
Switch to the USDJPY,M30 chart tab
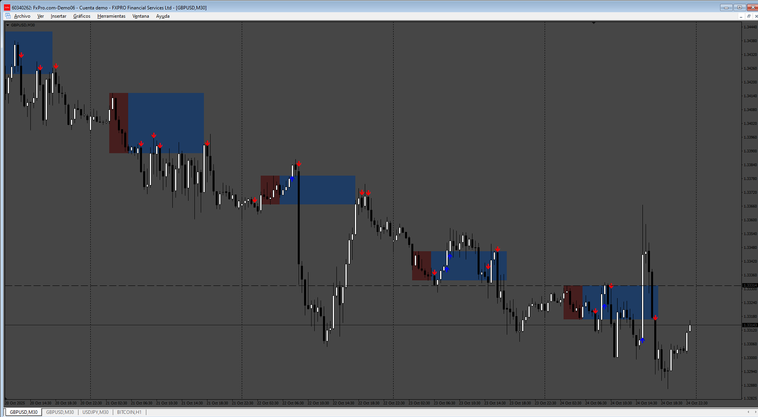pyautogui.click(x=95, y=412)
